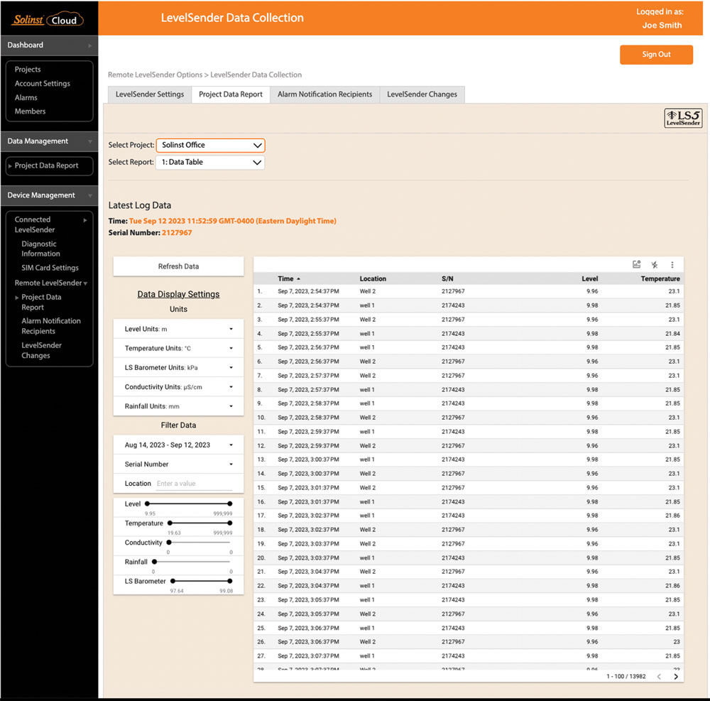The image size is (710, 701).
Task: Switch to LevelSender Settings tab
Action: coord(149,94)
